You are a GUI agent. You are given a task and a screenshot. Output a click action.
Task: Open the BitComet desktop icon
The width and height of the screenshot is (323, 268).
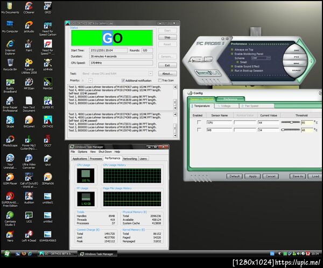tap(29, 120)
